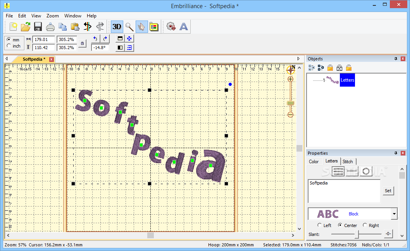Choose Left text alignment
Viewport: 410px width, 251px height.
(320, 225)
